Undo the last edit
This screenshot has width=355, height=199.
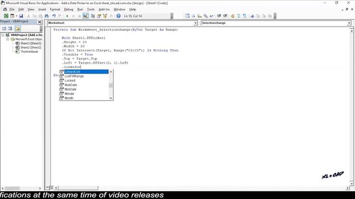point(54,16)
